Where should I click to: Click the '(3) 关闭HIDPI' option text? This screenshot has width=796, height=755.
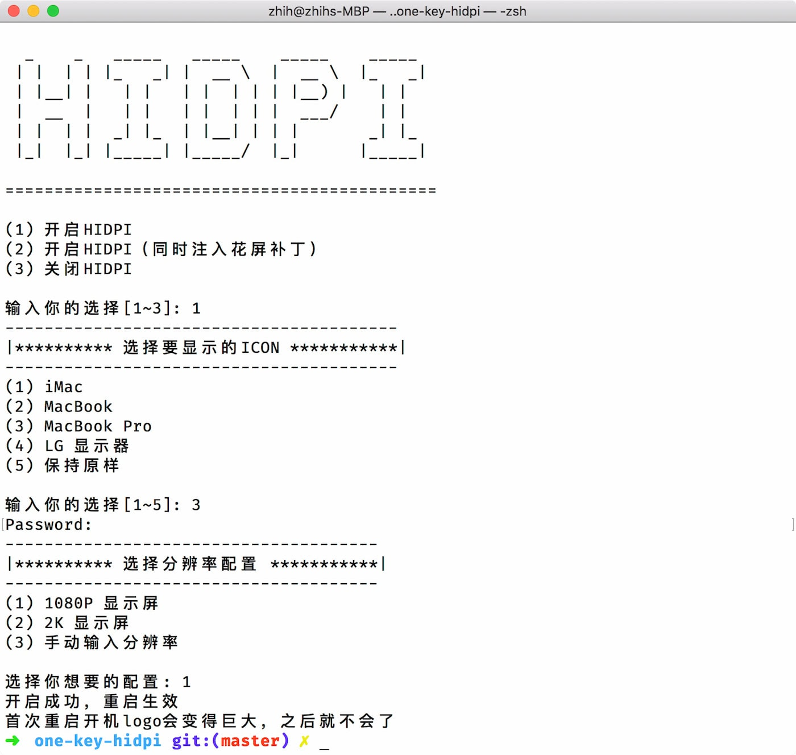point(68,269)
